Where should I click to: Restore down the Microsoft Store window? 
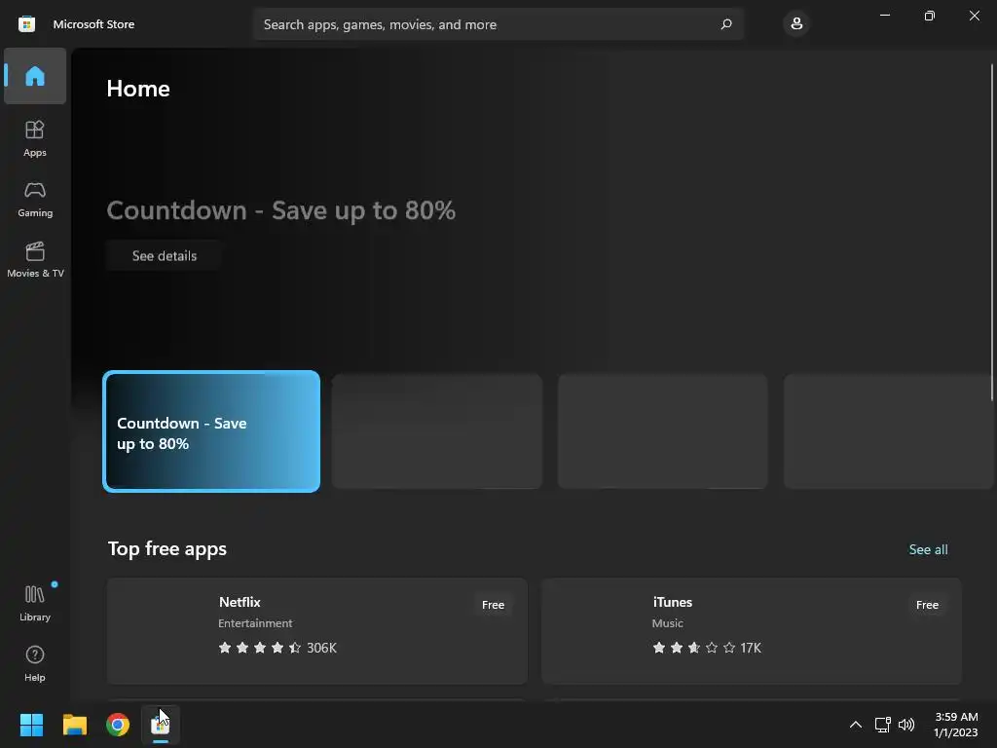point(929,16)
